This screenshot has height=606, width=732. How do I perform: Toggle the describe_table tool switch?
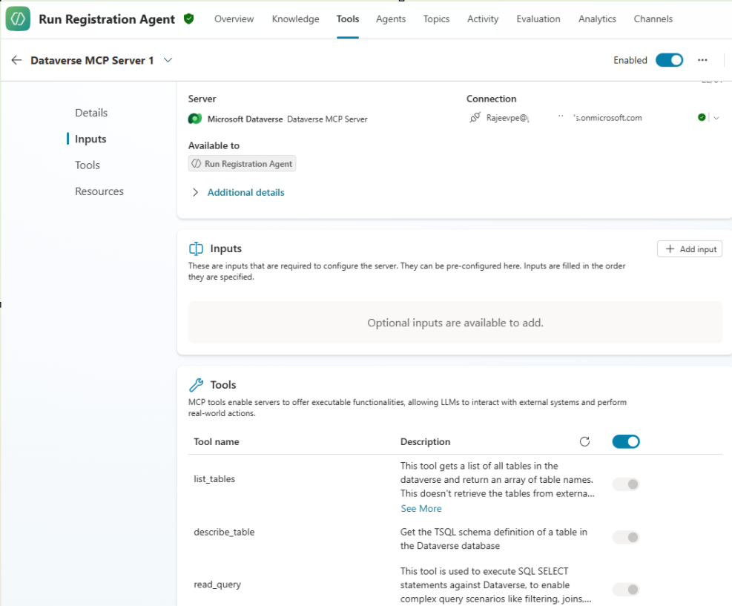(625, 537)
